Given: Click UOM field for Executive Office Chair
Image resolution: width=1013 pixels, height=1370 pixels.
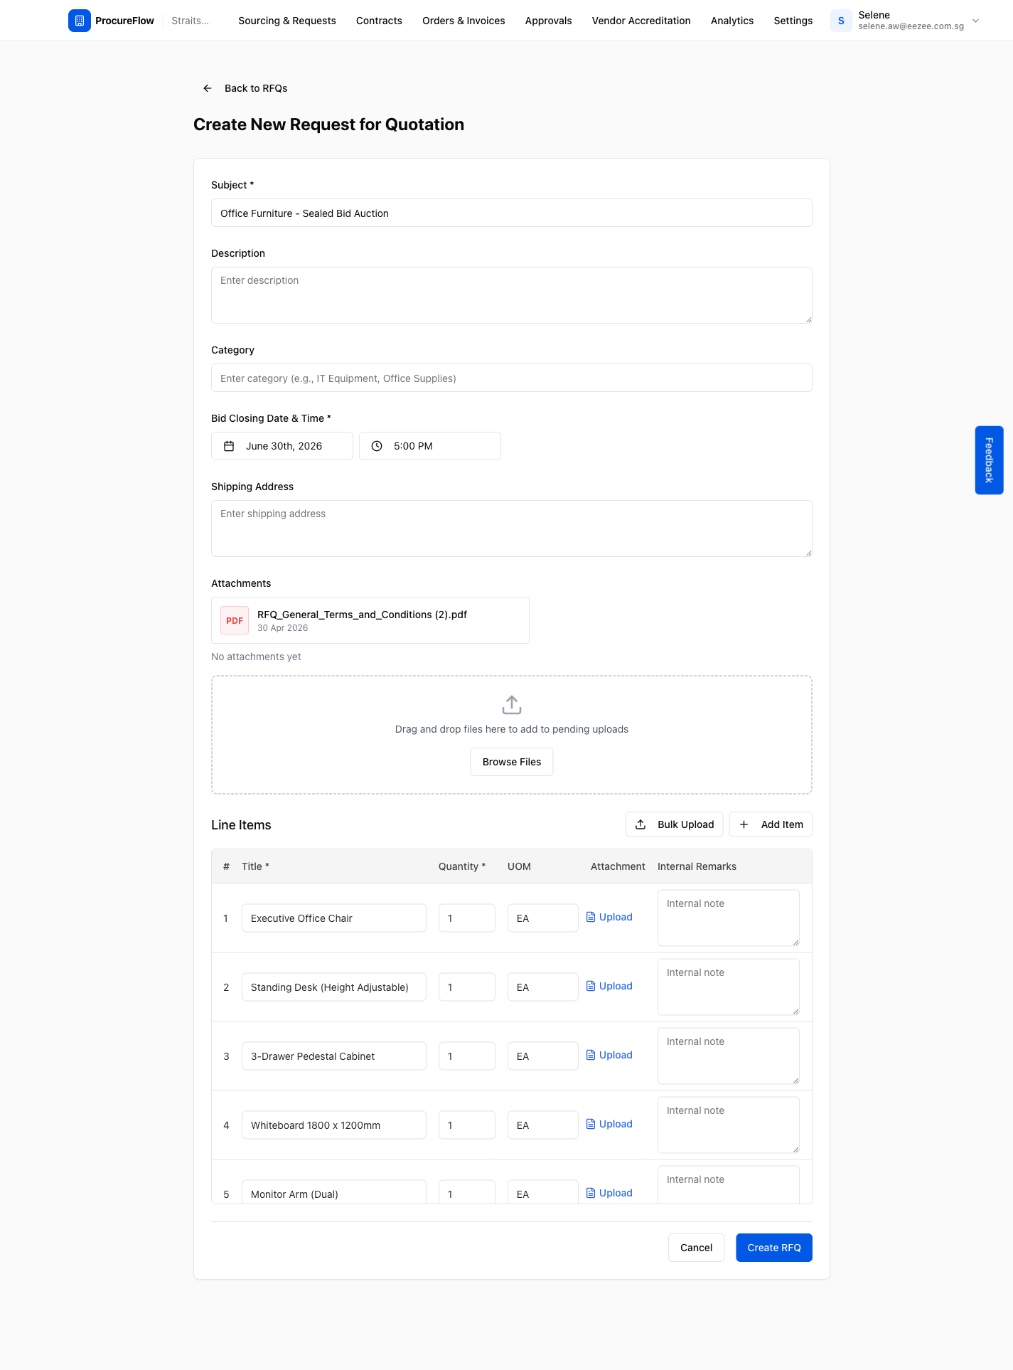Looking at the screenshot, I should [x=543, y=918].
